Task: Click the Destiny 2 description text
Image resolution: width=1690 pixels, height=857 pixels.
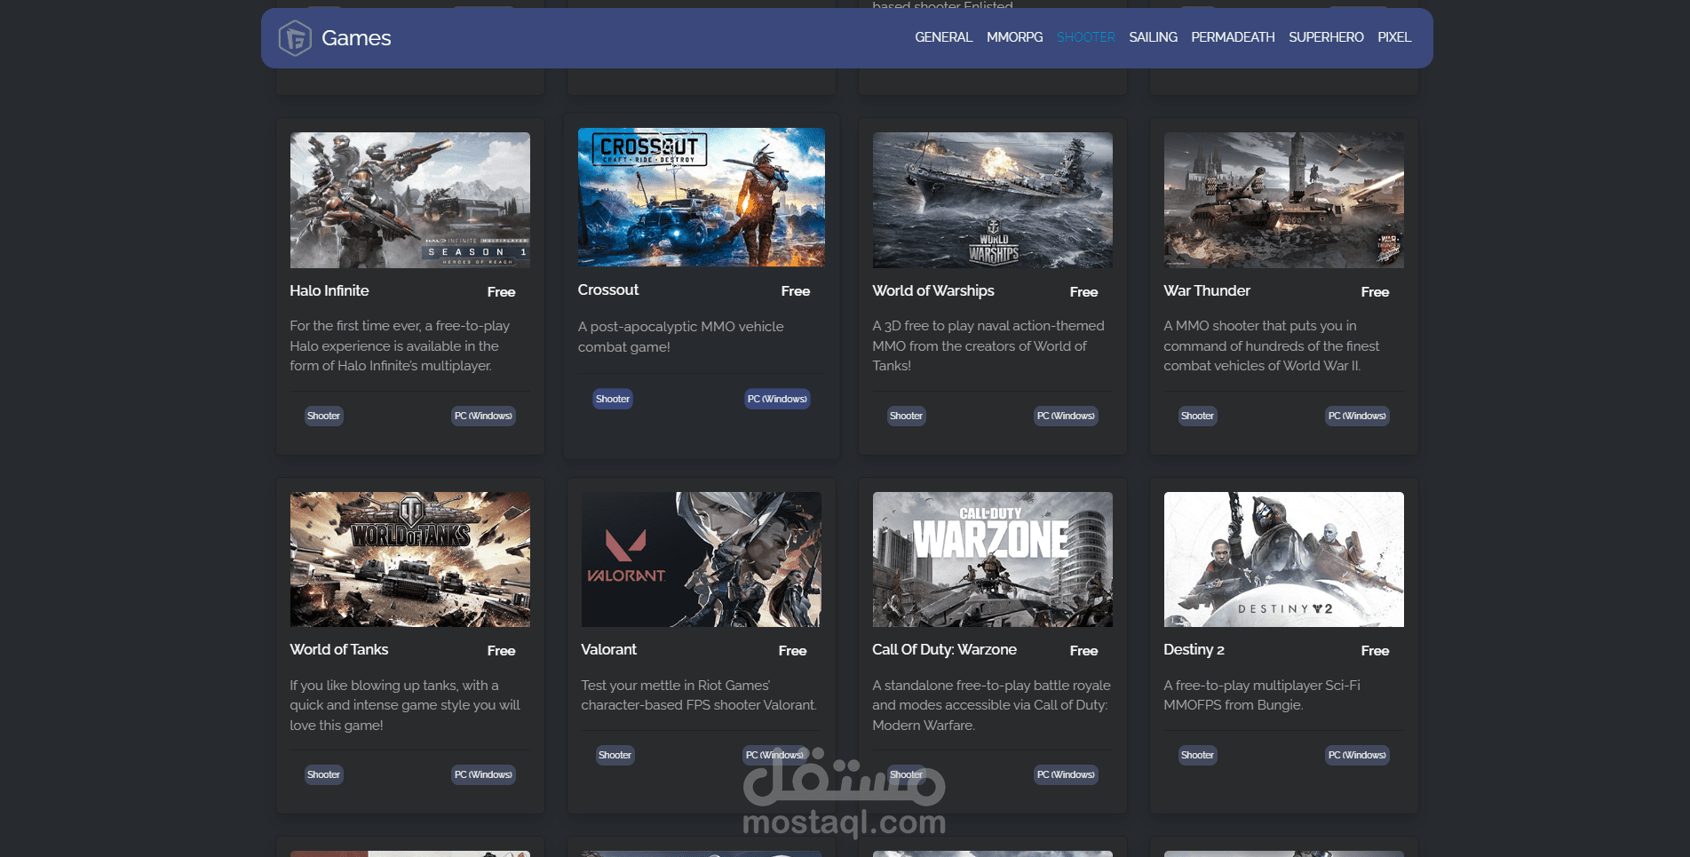Action: pos(1262,695)
